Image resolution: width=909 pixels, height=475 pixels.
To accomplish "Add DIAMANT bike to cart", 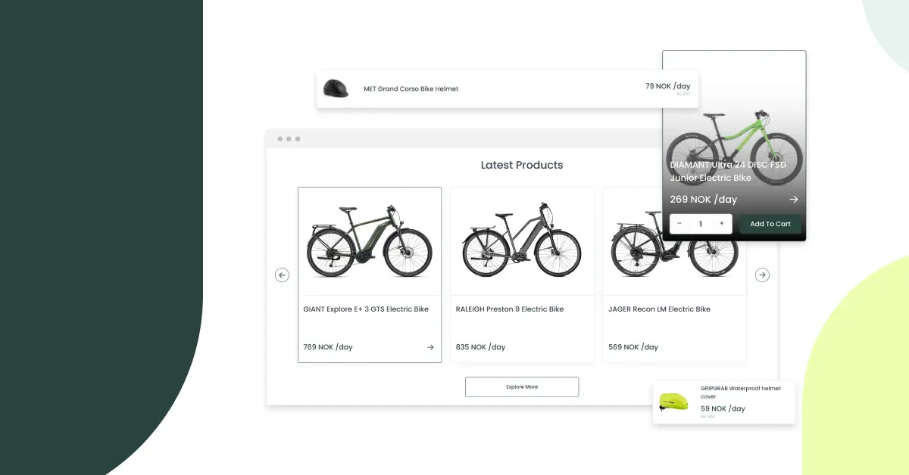I will tap(770, 224).
